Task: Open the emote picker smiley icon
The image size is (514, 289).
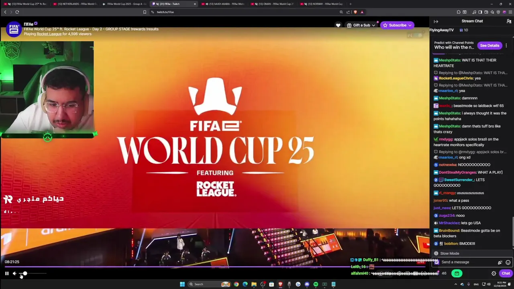Action: point(508,263)
